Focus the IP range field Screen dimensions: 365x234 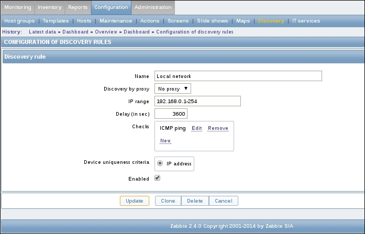click(197, 102)
